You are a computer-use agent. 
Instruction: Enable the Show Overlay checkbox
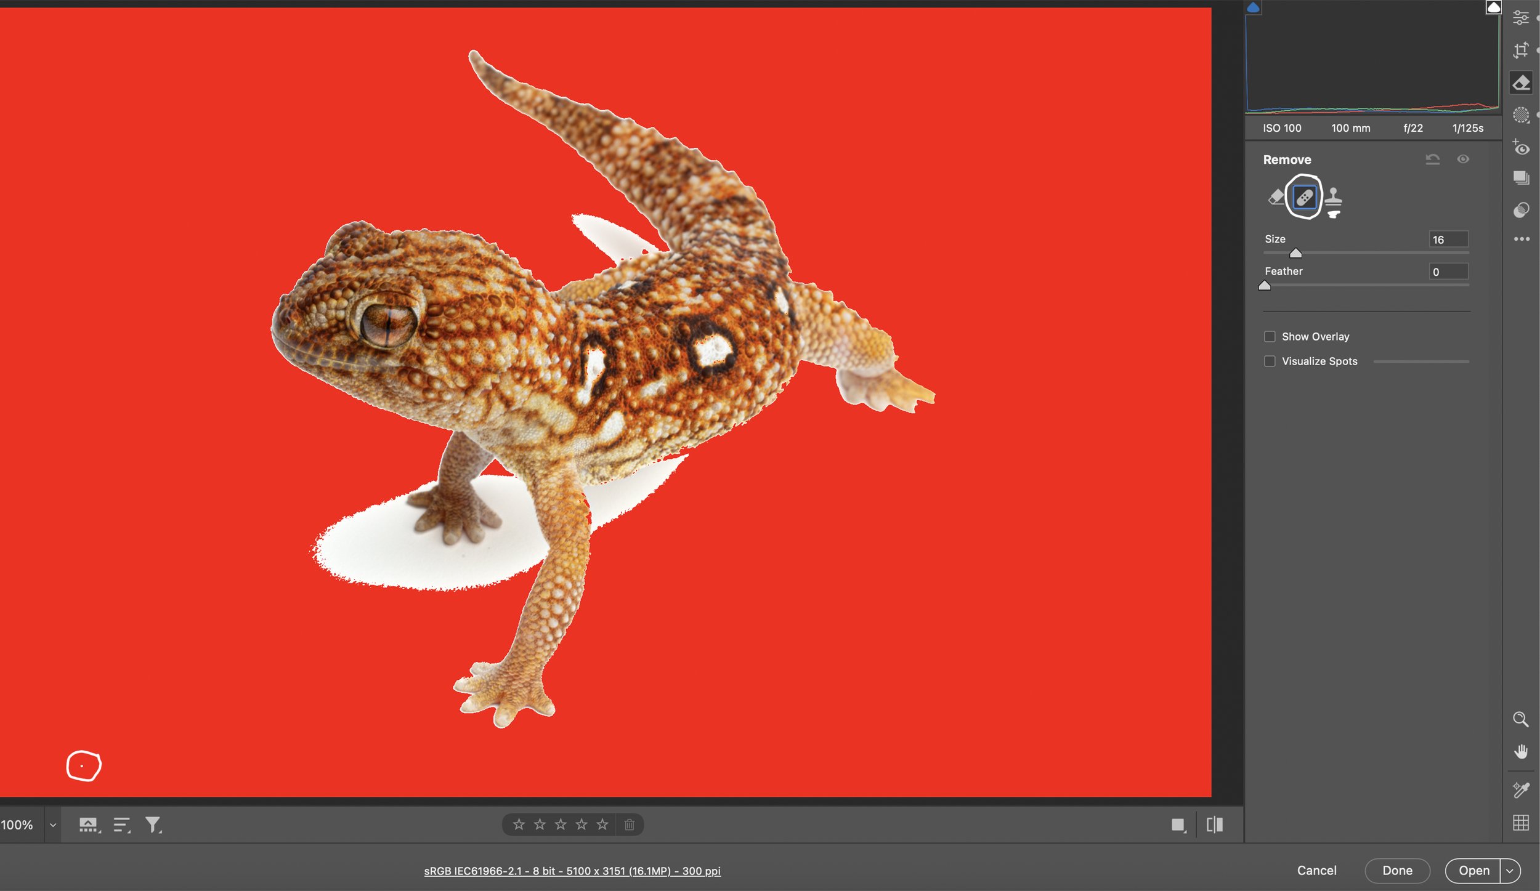click(1270, 337)
